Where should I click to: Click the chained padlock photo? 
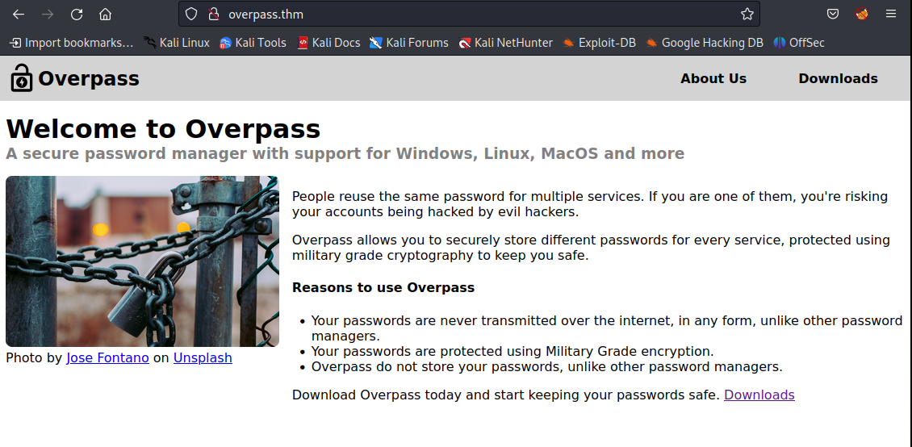pos(142,261)
